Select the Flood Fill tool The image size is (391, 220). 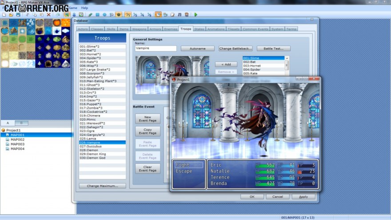pyautogui.click(x=112, y=15)
